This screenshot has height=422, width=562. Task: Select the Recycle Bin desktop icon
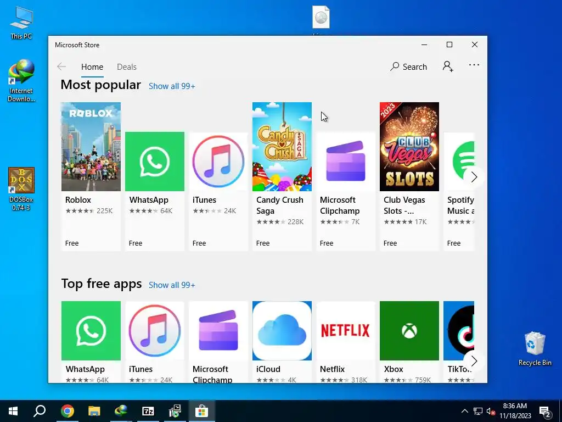pyautogui.click(x=535, y=349)
